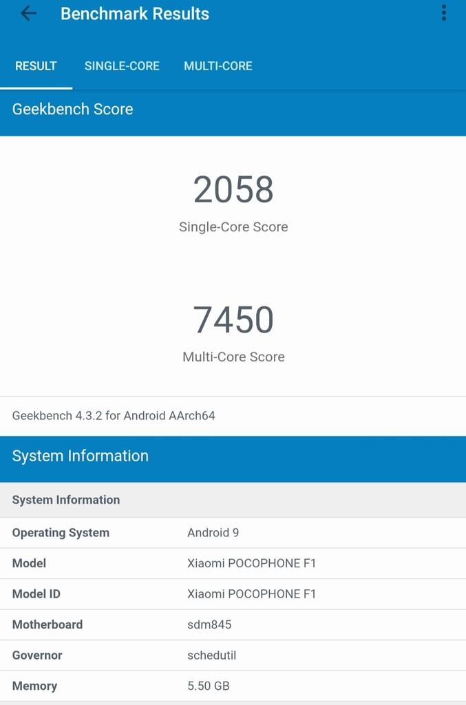
Task: Select the Memory label
Action: coord(34,686)
